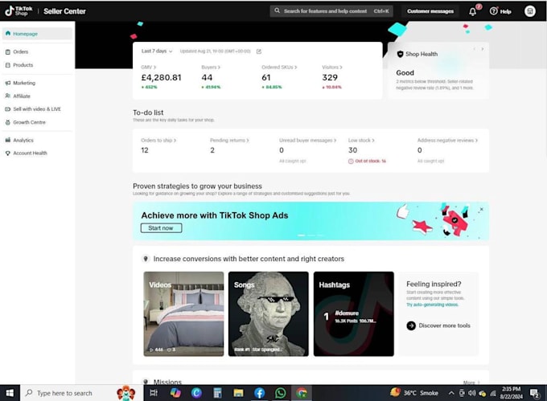Show hidden system tray icons

[x=451, y=393]
